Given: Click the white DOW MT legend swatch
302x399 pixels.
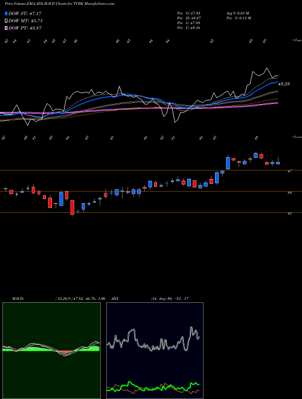Looking at the screenshot, I should click(7, 21).
